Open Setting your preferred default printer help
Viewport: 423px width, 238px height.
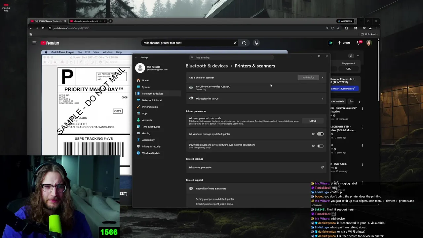click(x=215, y=199)
